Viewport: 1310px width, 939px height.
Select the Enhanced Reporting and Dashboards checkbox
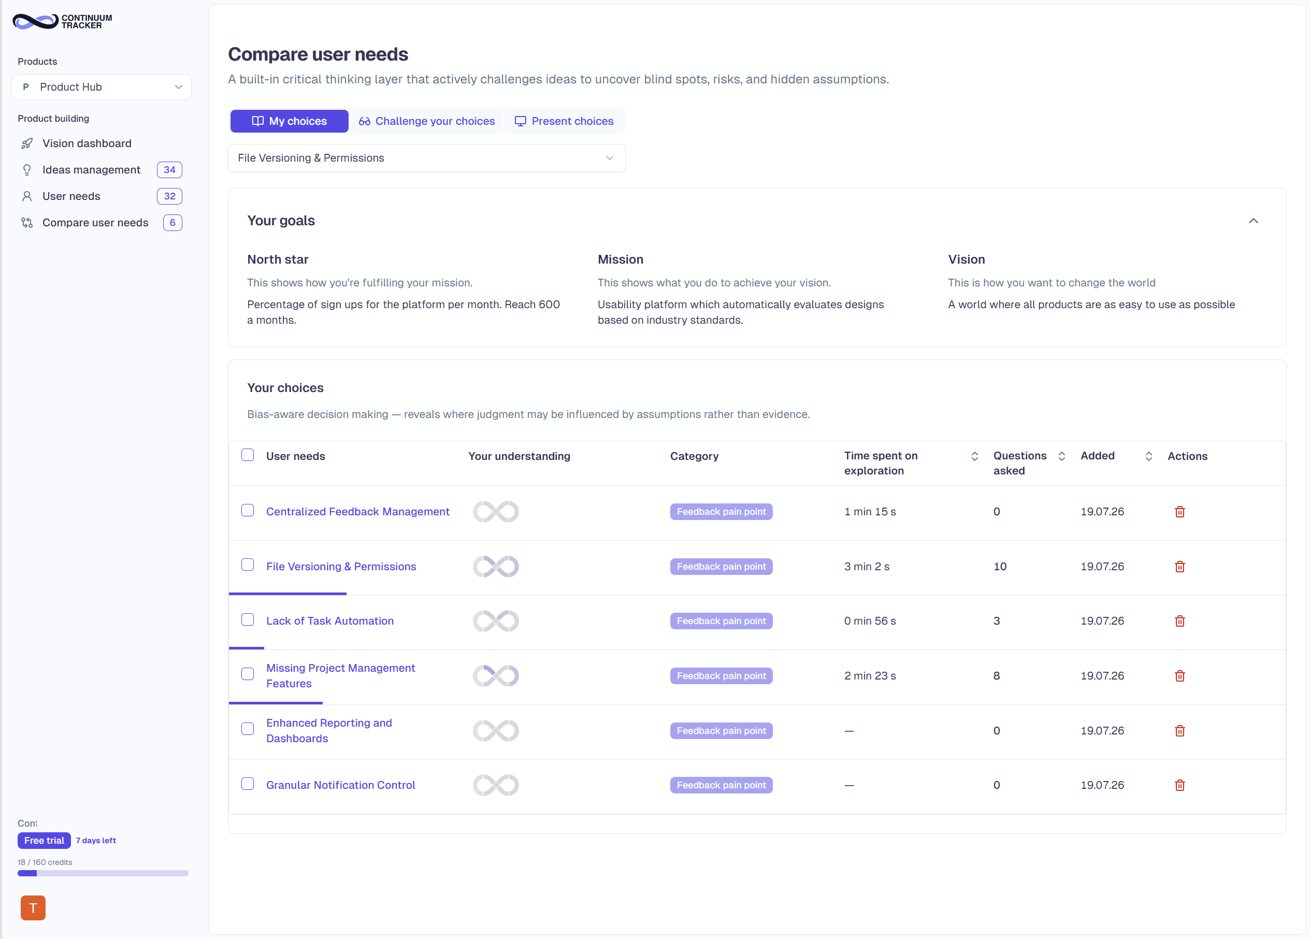[x=248, y=729]
